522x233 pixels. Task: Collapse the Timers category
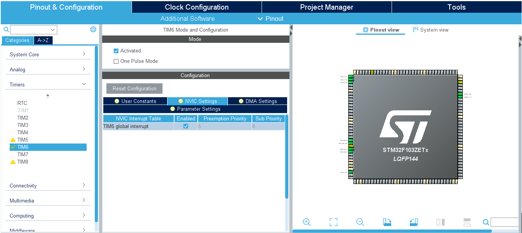point(48,84)
